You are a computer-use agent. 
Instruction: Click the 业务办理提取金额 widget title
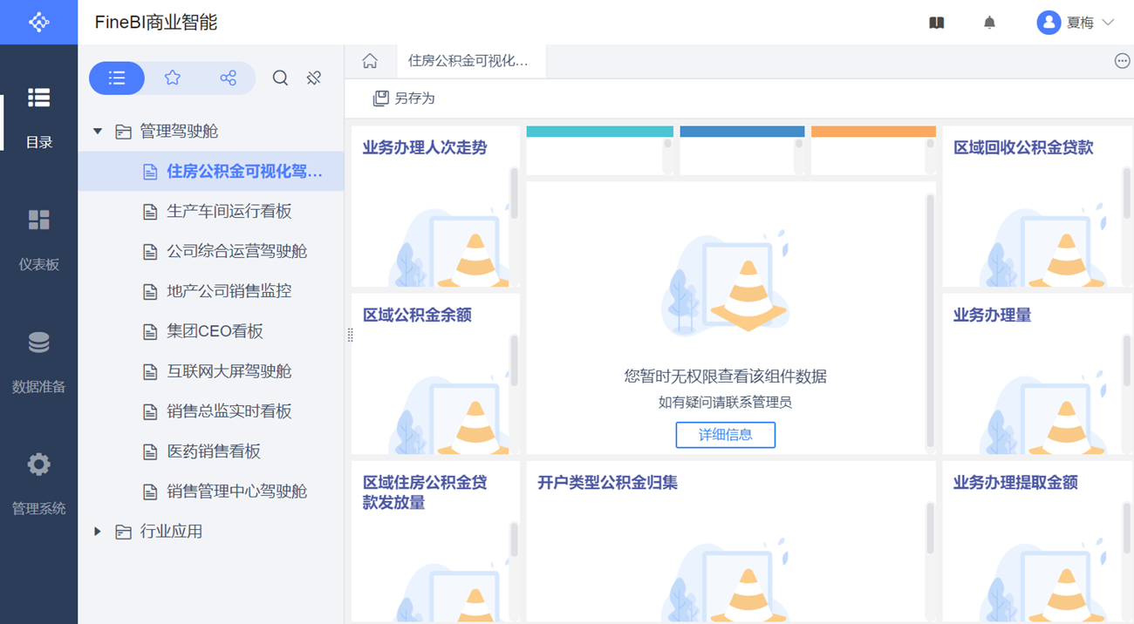[x=1015, y=483]
